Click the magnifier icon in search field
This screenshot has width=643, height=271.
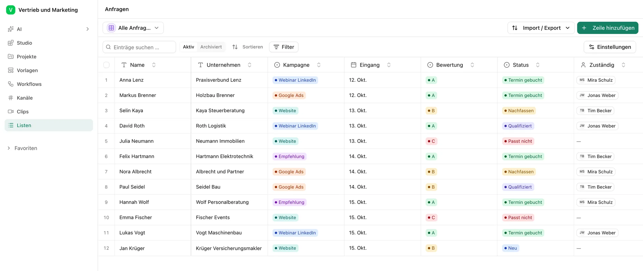click(x=108, y=47)
